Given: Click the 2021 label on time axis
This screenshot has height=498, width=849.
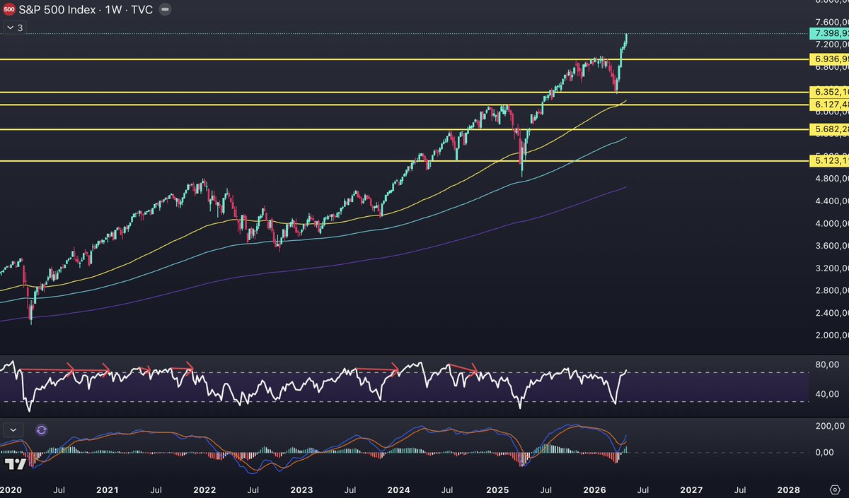Looking at the screenshot, I should [107, 490].
